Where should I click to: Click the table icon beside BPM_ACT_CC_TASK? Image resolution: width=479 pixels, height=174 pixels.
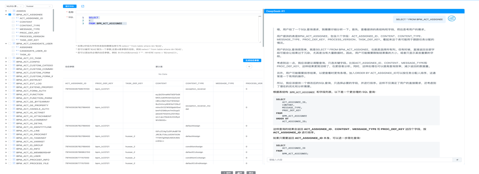click(14, 58)
